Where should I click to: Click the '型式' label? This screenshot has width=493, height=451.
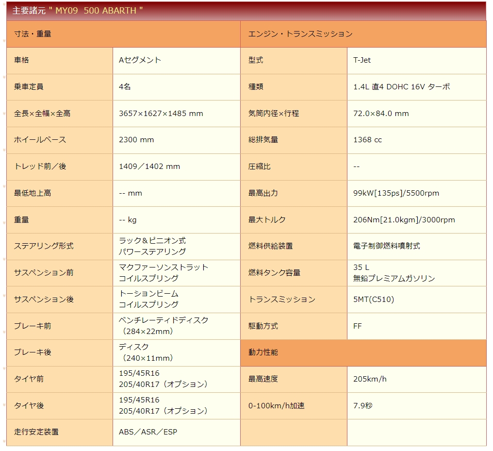pyautogui.click(x=256, y=60)
